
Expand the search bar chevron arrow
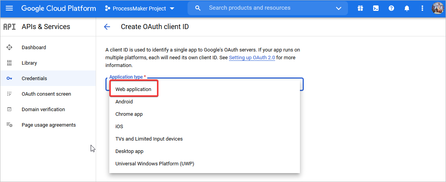339,8
